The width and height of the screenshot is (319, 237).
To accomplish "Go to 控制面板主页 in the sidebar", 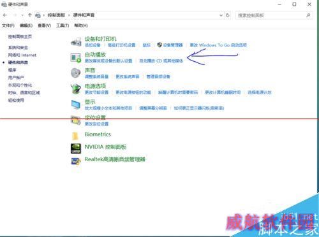I will coord(20,37).
